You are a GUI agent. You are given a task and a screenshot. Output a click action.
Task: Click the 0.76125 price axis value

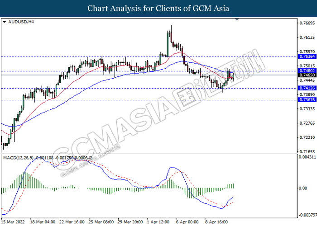(x=307, y=38)
